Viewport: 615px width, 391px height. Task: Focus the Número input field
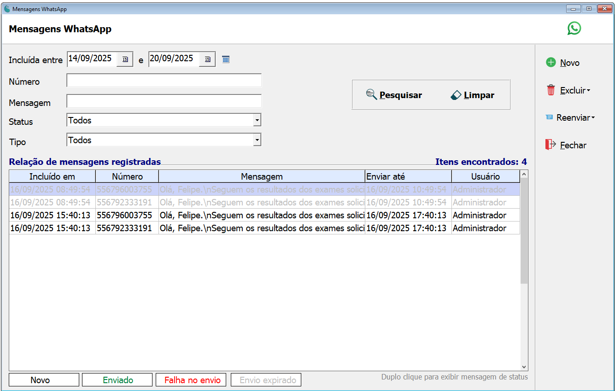pyautogui.click(x=164, y=81)
